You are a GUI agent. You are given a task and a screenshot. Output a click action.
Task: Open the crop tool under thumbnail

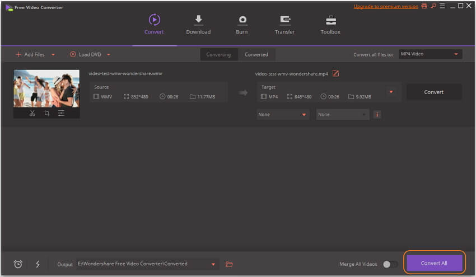[46, 113]
